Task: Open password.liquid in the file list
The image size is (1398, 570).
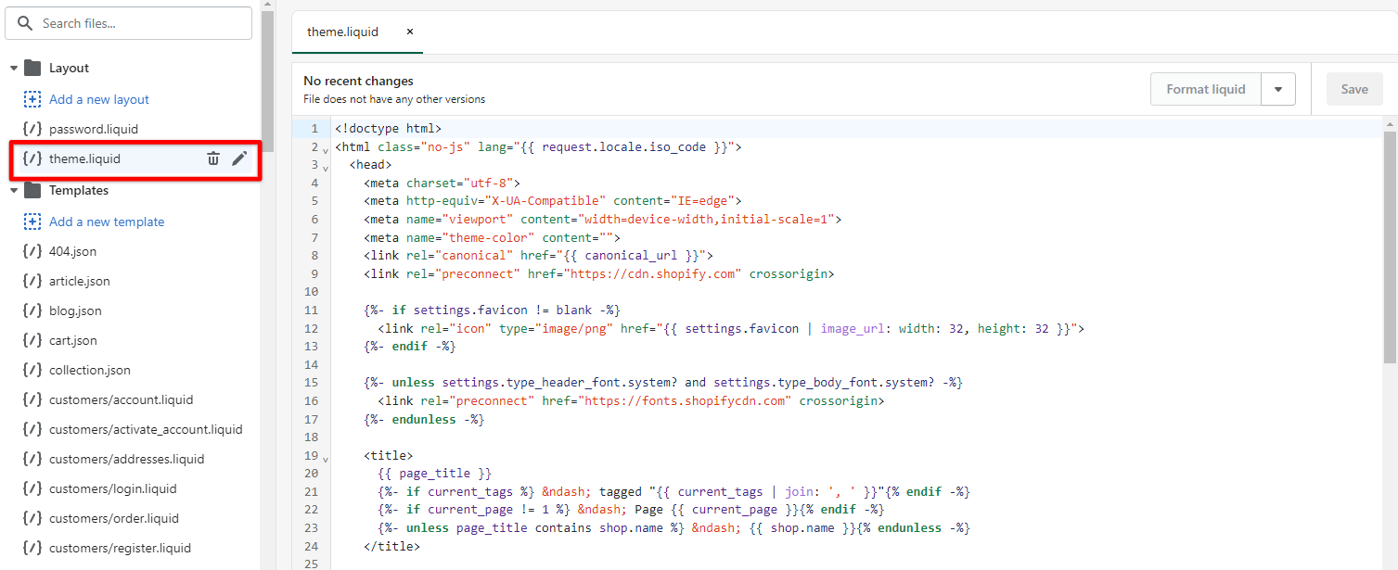Action: point(93,129)
